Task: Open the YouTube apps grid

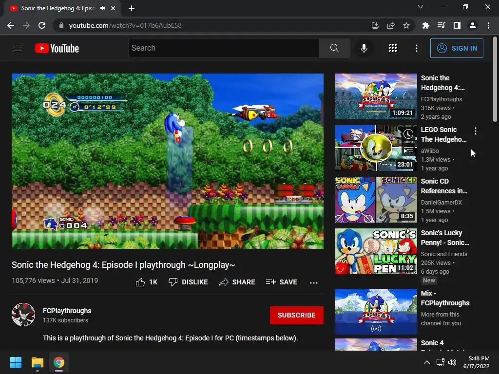Action: (393, 48)
